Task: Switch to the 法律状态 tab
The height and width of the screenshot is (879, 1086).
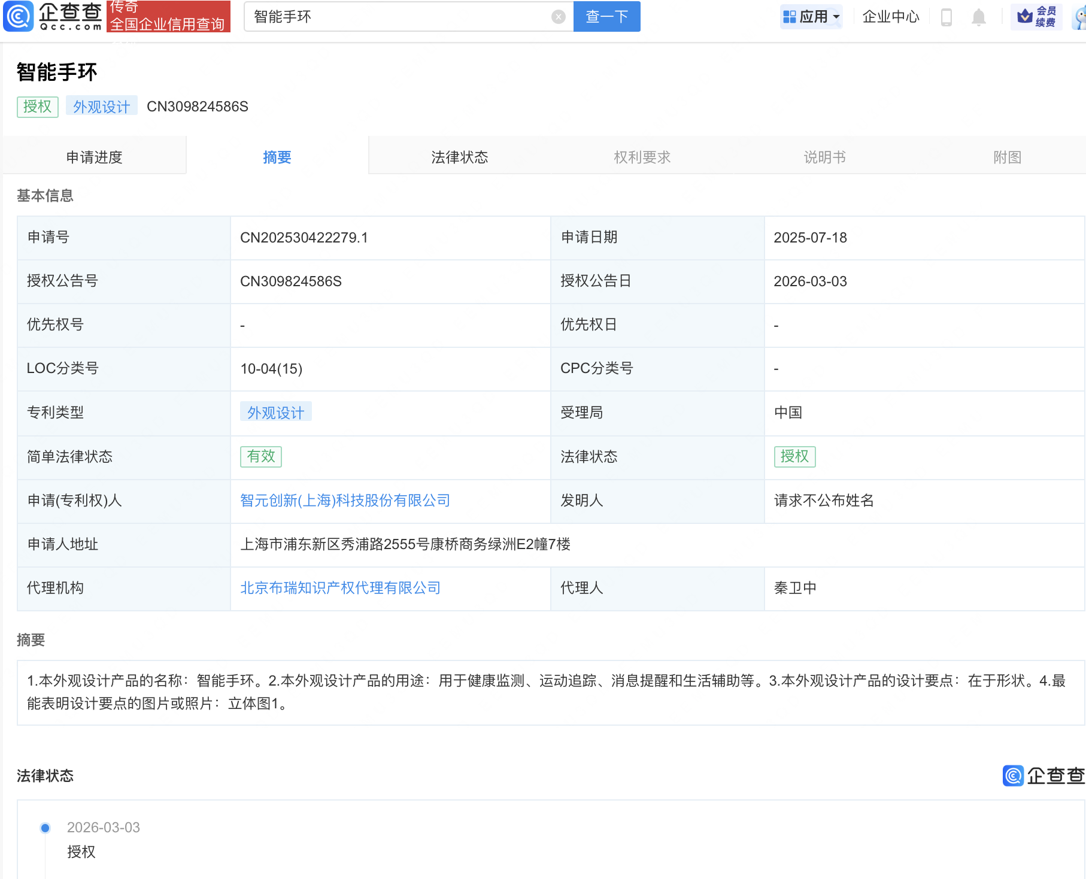Action: [459, 157]
